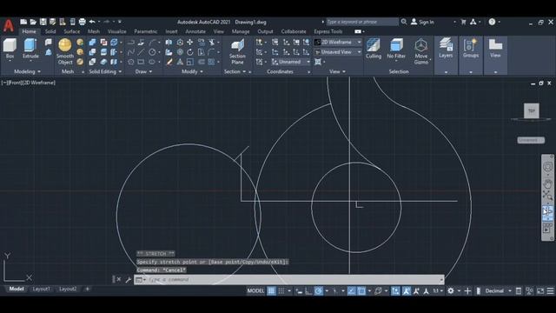Screen dimensions: 556x313
Task: Expand the Draw panel
Action: click(143, 71)
